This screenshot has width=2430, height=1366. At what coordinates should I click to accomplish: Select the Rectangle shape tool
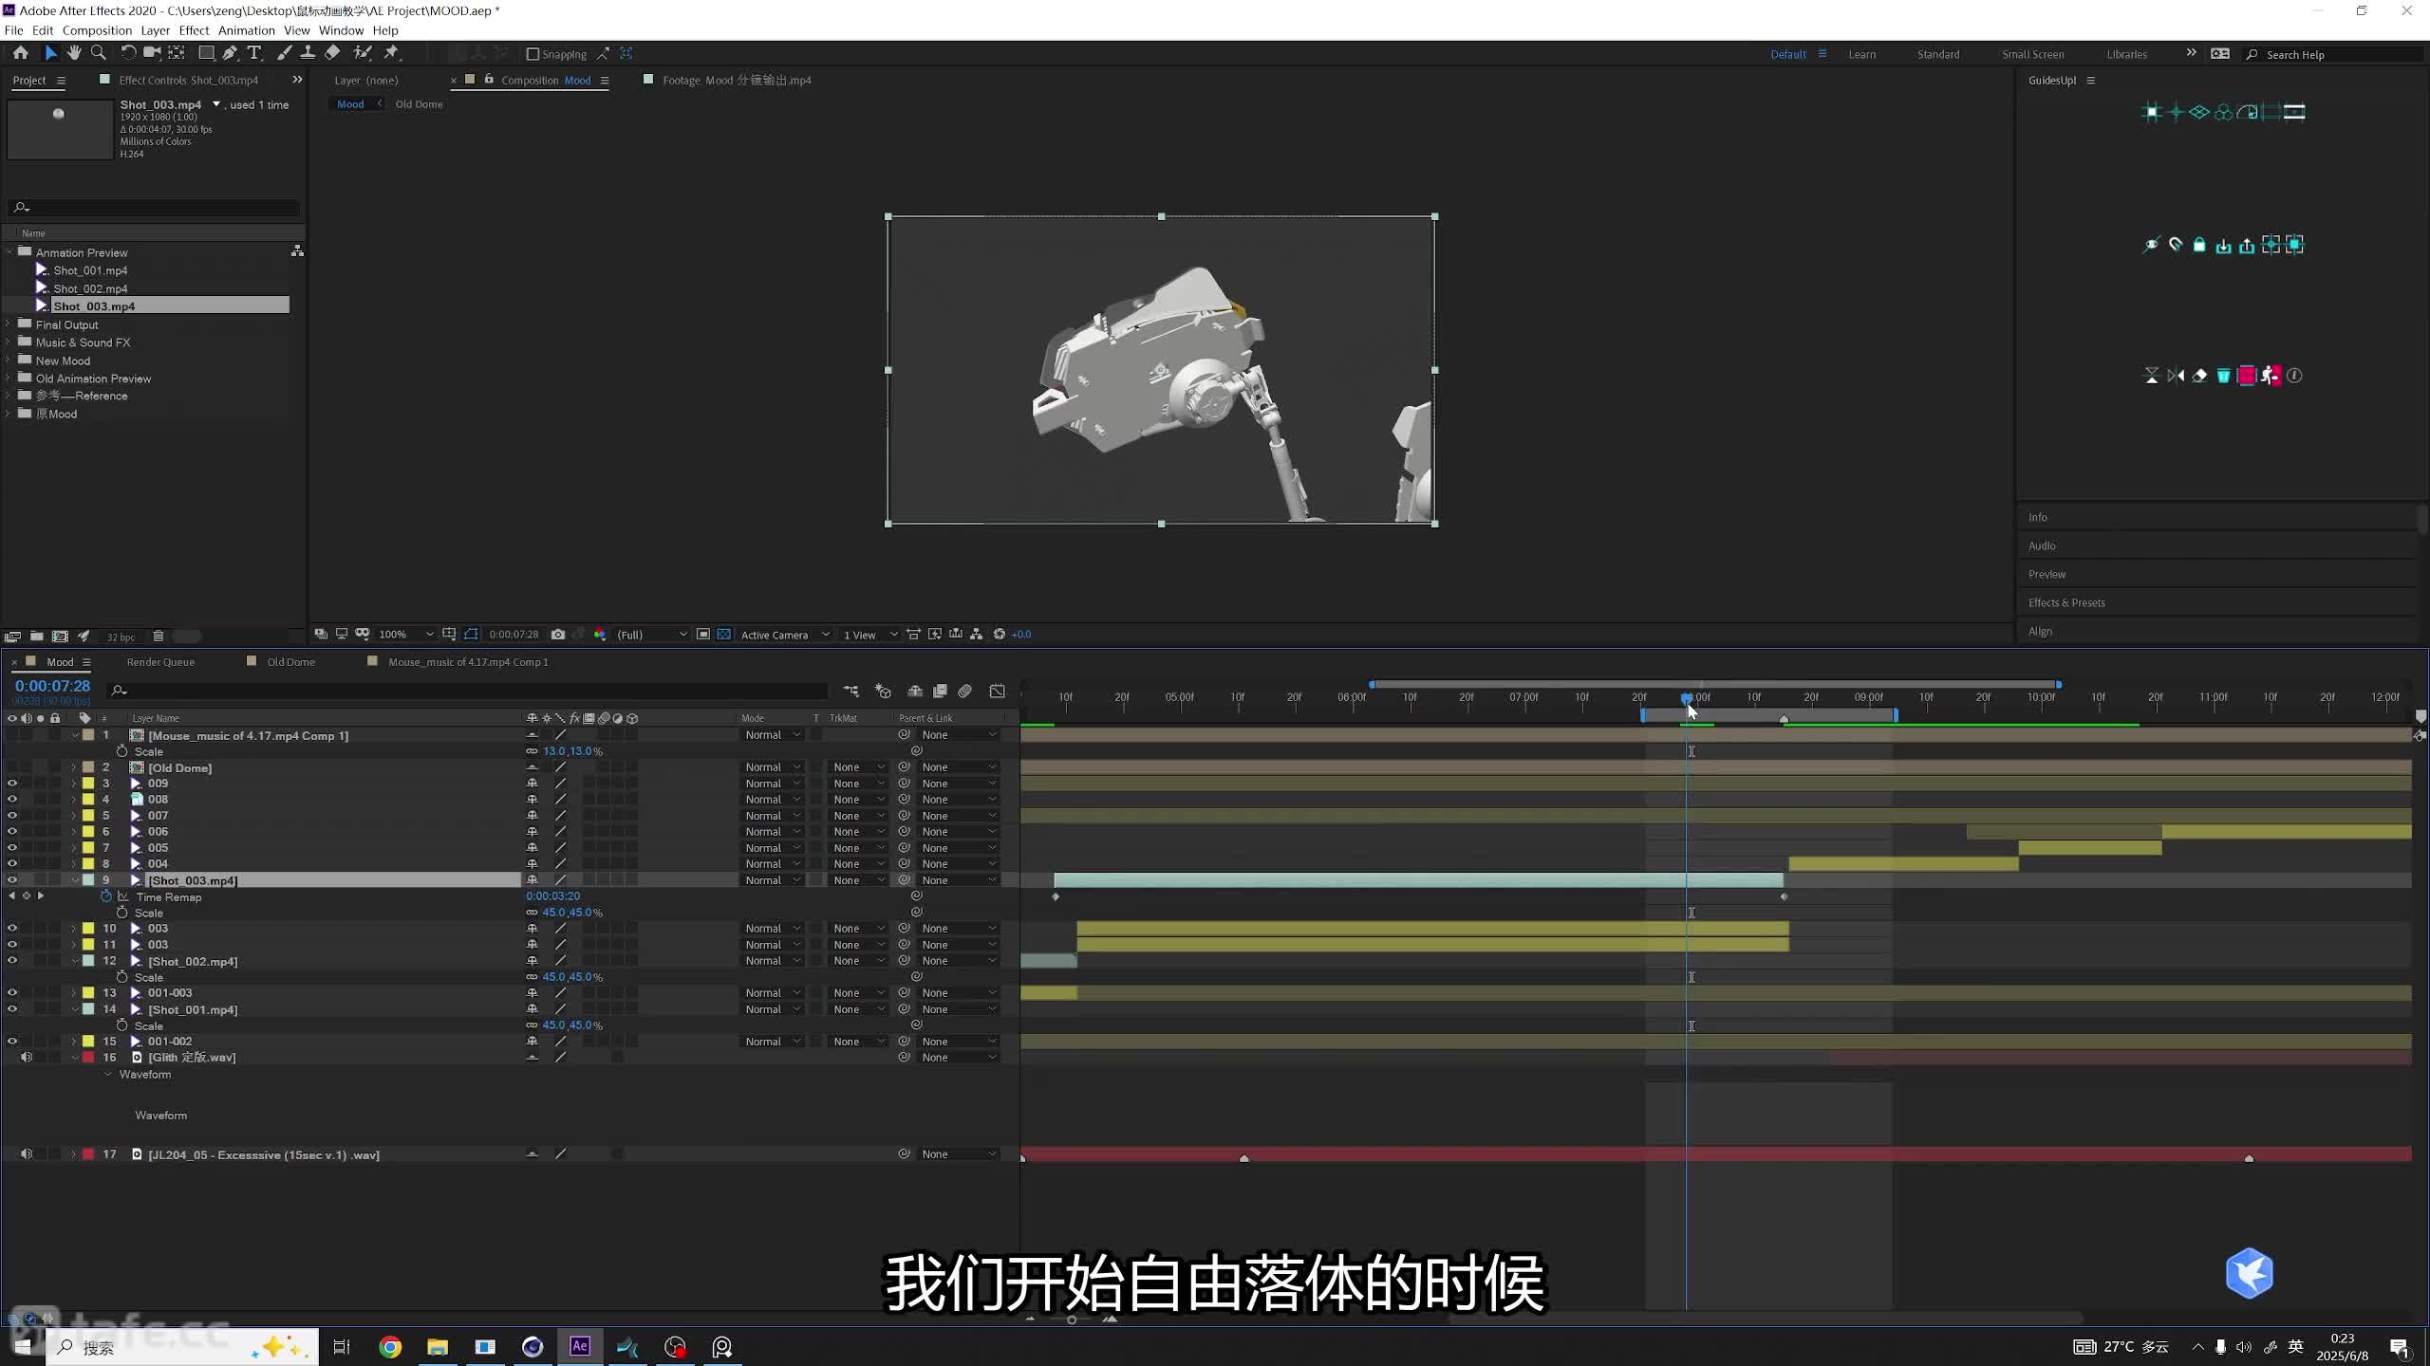206,53
